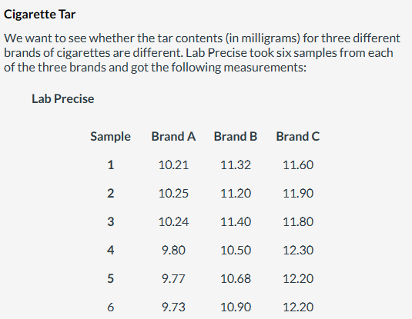Select the value 10.68 in row 5
Image resolution: width=412 pixels, height=319 pixels.
236,278
